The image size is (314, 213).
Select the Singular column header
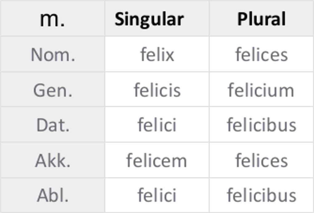[x=149, y=19]
